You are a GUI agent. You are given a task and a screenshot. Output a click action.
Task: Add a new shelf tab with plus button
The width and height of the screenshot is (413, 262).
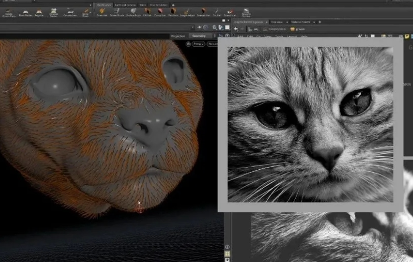(173, 4)
